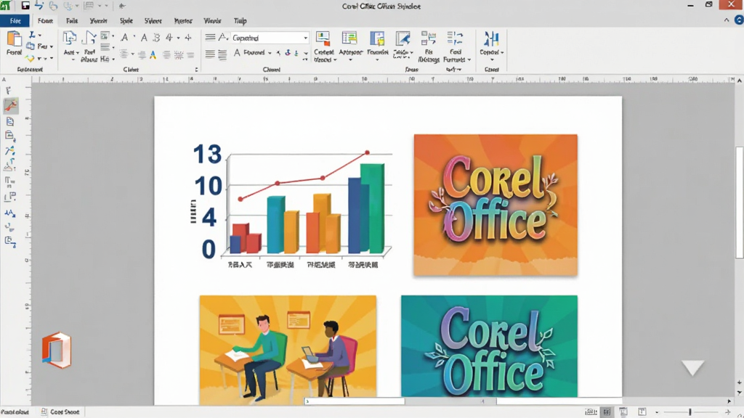This screenshot has width=744, height=418.
Task: Open the 'Cotreal' button dropdown arrow
Action: pos(335,60)
